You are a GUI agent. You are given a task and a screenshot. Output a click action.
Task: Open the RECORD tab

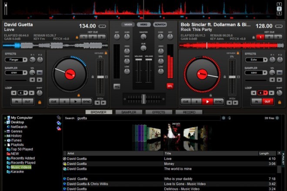coord(189,112)
